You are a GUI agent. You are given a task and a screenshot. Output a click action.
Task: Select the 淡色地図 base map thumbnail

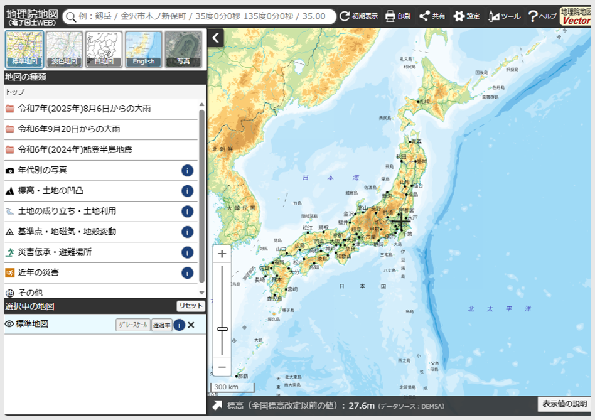(x=64, y=50)
